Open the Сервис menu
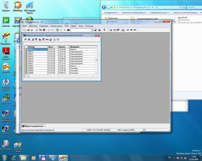The image size is (202, 161). [x=73, y=26]
